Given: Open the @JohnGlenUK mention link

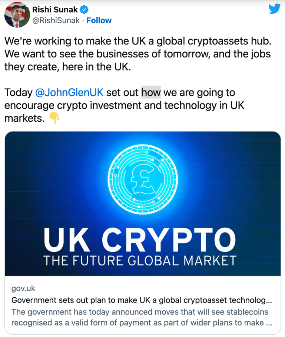Looking at the screenshot, I should tap(69, 92).
